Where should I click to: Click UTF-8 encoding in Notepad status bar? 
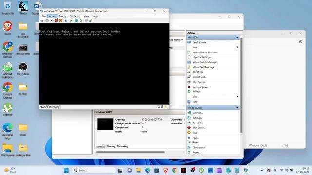[x=285, y=146]
